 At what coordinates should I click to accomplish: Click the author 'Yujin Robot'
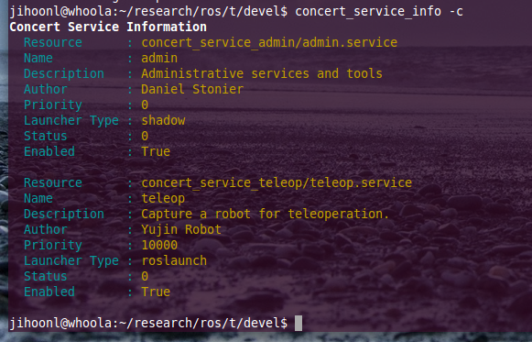(181, 229)
